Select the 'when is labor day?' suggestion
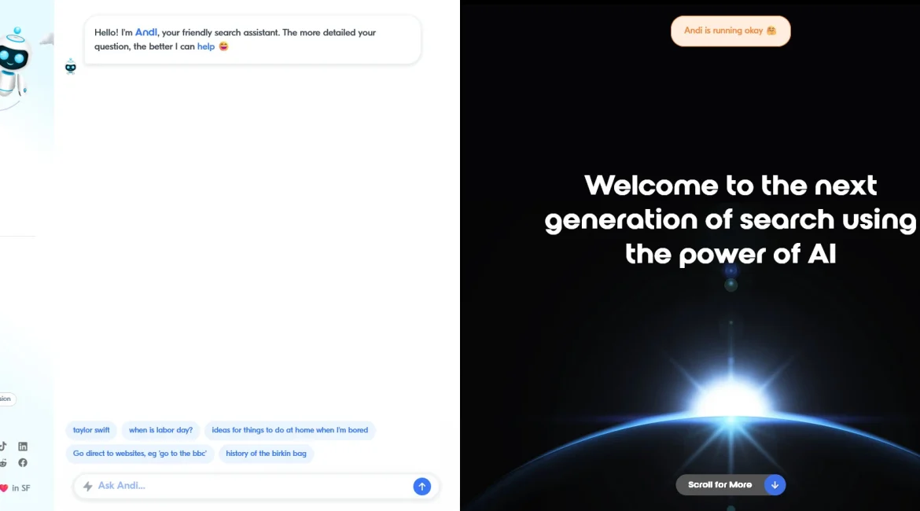 click(x=160, y=430)
